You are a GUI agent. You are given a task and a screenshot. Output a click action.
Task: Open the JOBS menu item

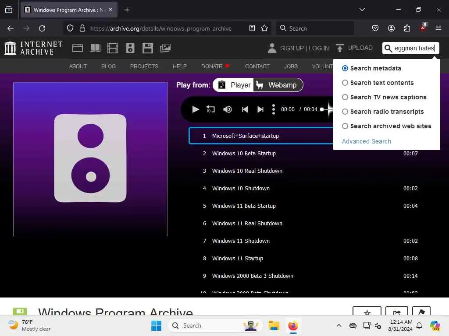[291, 66]
